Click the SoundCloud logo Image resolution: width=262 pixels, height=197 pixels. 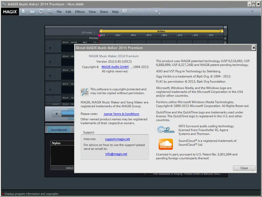point(166,144)
